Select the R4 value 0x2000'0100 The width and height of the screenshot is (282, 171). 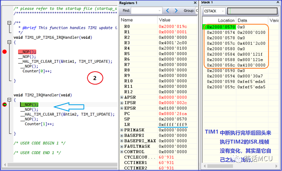173,48
